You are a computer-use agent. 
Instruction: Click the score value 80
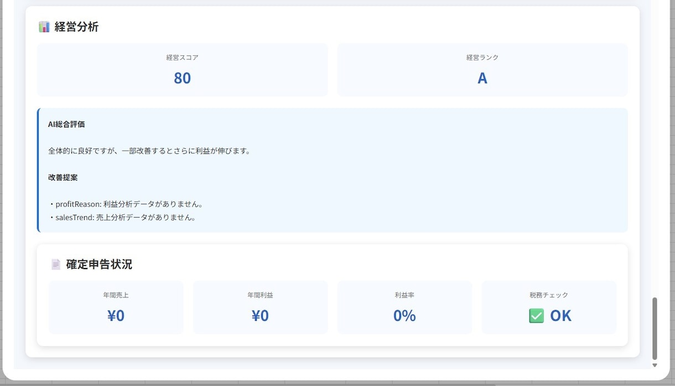[183, 78]
